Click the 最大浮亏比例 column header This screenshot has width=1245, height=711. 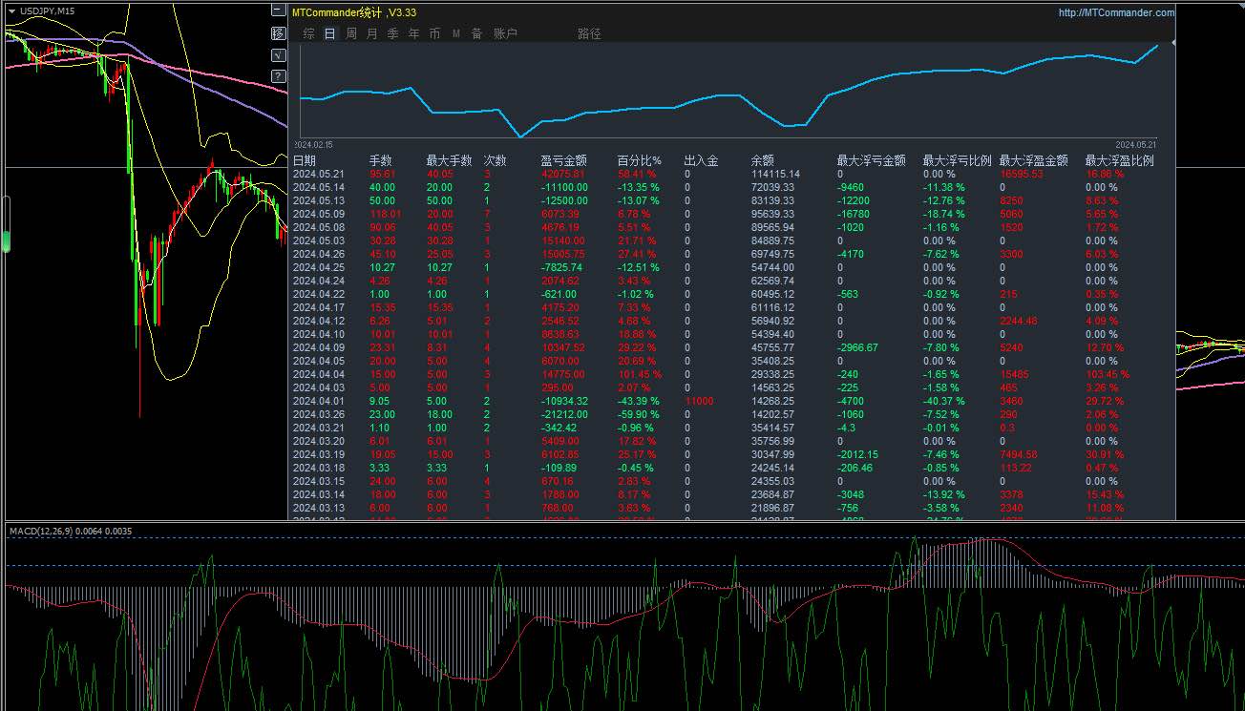pos(957,160)
